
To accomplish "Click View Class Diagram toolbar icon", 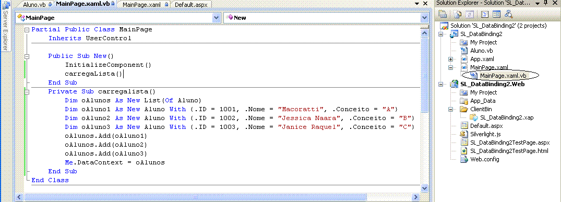I will [x=509, y=14].
